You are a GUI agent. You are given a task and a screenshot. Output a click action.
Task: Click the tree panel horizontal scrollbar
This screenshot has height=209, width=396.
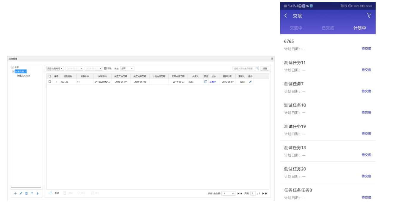click(26, 187)
